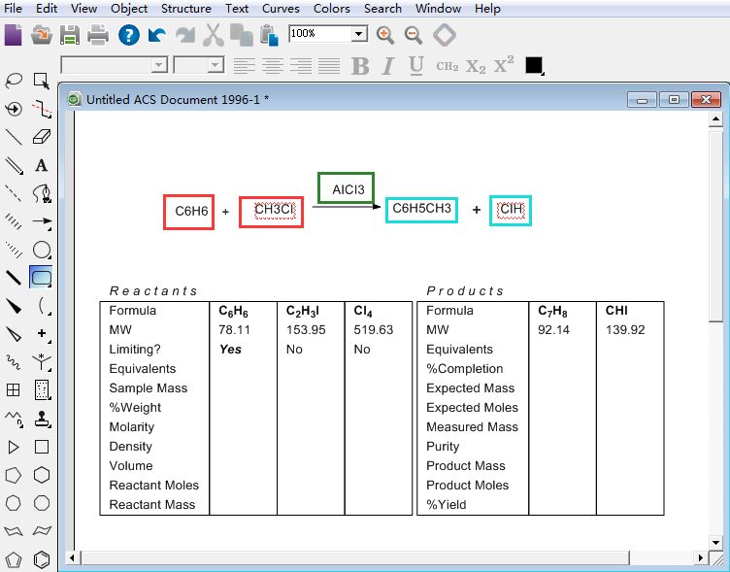Select the rounded rectangle Drawing Elements tool
The height and width of the screenshot is (572, 730).
pyautogui.click(x=41, y=278)
